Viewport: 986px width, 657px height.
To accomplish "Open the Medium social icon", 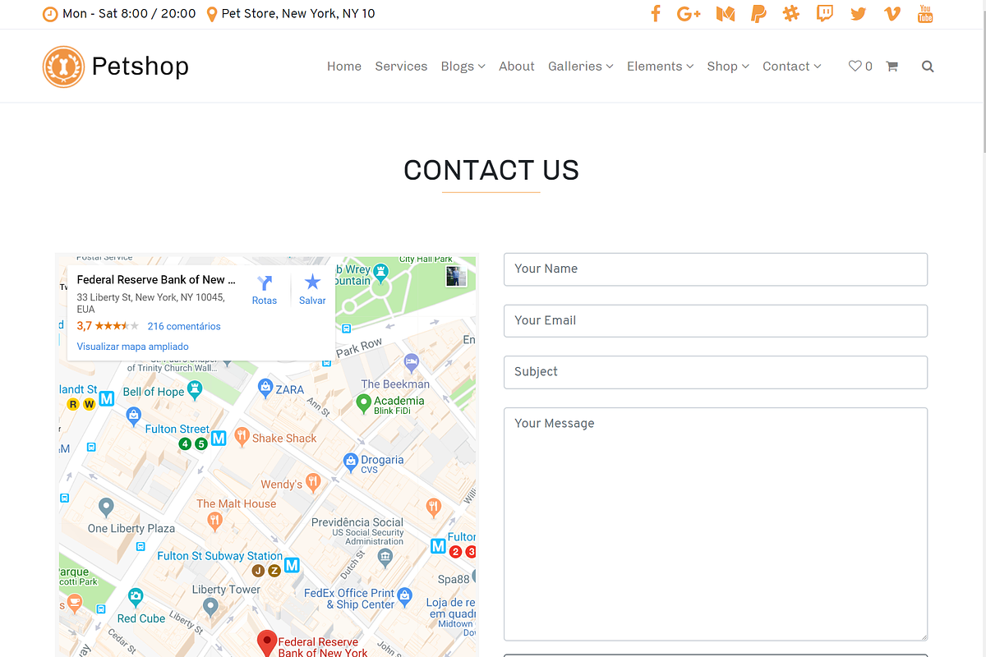I will pyautogui.click(x=725, y=14).
